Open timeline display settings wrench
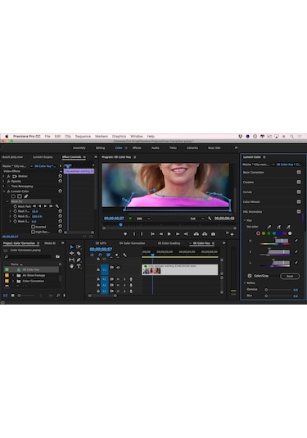 (124, 255)
